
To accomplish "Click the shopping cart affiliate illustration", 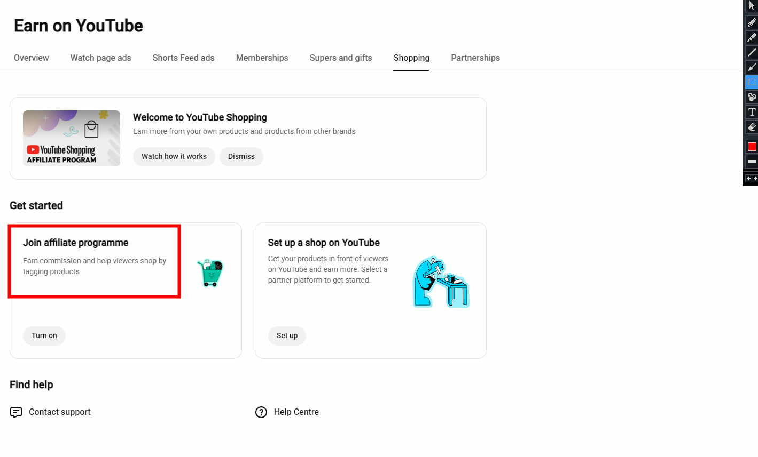I will [210, 272].
